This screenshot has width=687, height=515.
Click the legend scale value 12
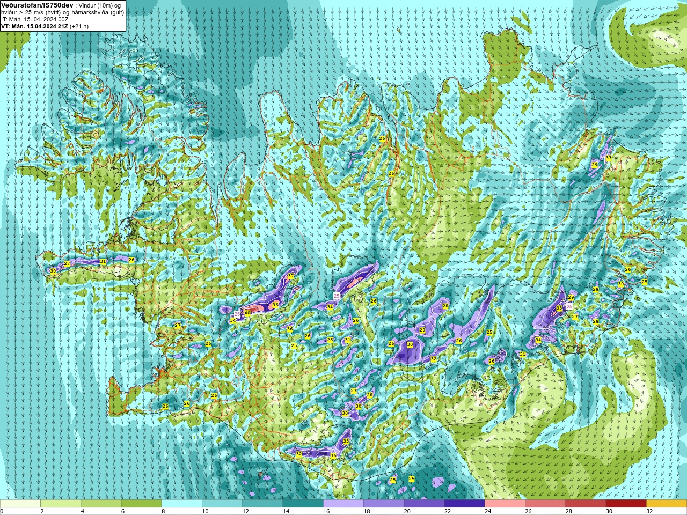(246, 511)
